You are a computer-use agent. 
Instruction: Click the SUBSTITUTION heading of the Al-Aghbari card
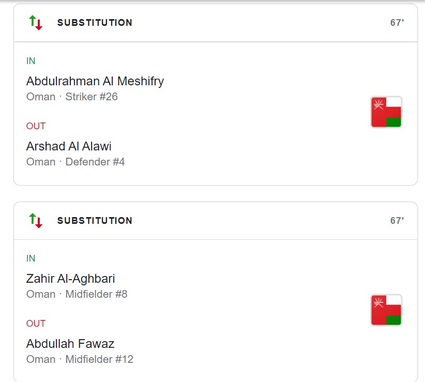tap(95, 221)
